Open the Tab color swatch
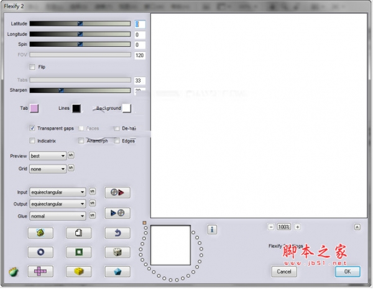Screen dimensions: 373x289 click(x=34, y=109)
